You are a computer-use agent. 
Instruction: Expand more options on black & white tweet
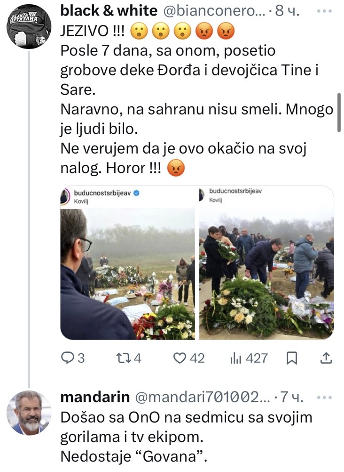click(x=324, y=11)
